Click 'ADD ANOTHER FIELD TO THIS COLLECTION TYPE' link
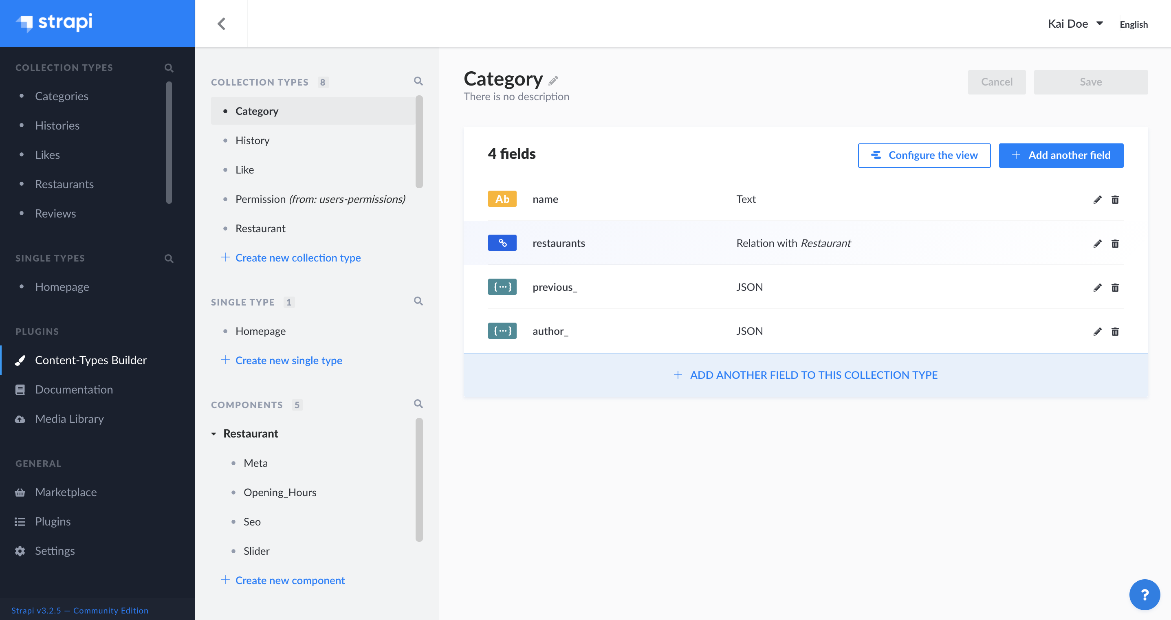This screenshot has height=620, width=1171. [x=806, y=375]
